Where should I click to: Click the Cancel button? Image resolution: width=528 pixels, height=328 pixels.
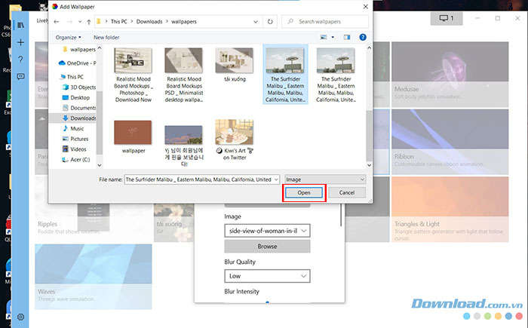(346, 193)
